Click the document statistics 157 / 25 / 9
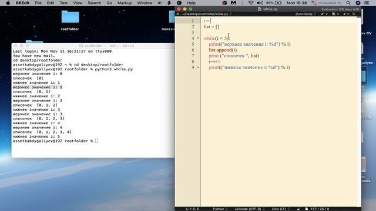 point(320,209)
